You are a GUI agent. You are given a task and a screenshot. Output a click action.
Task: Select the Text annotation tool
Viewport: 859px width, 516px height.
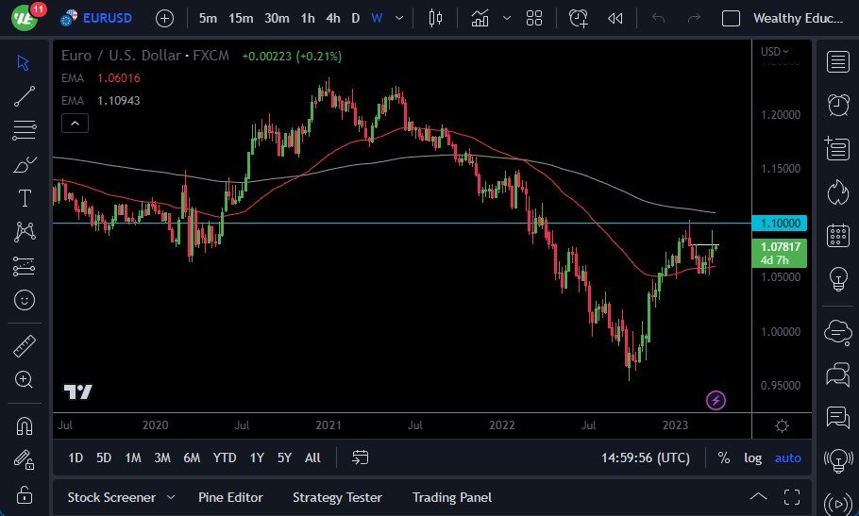click(x=25, y=198)
